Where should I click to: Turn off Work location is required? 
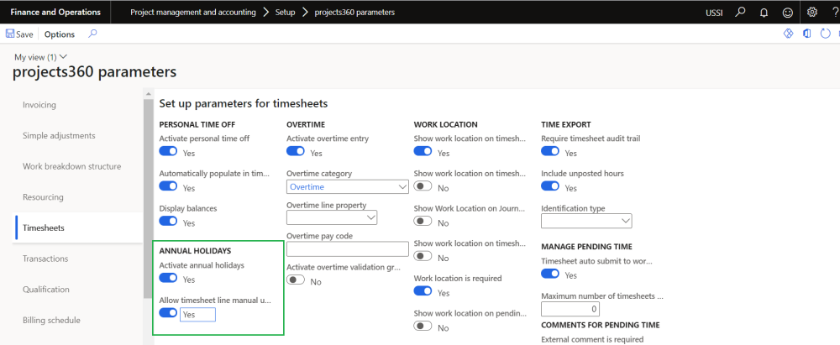click(x=423, y=291)
